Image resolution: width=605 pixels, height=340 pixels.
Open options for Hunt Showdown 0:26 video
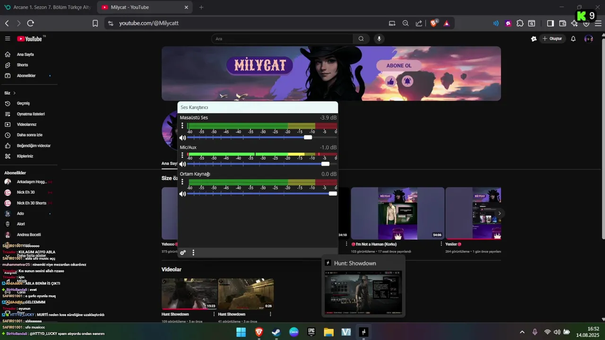(x=270, y=314)
